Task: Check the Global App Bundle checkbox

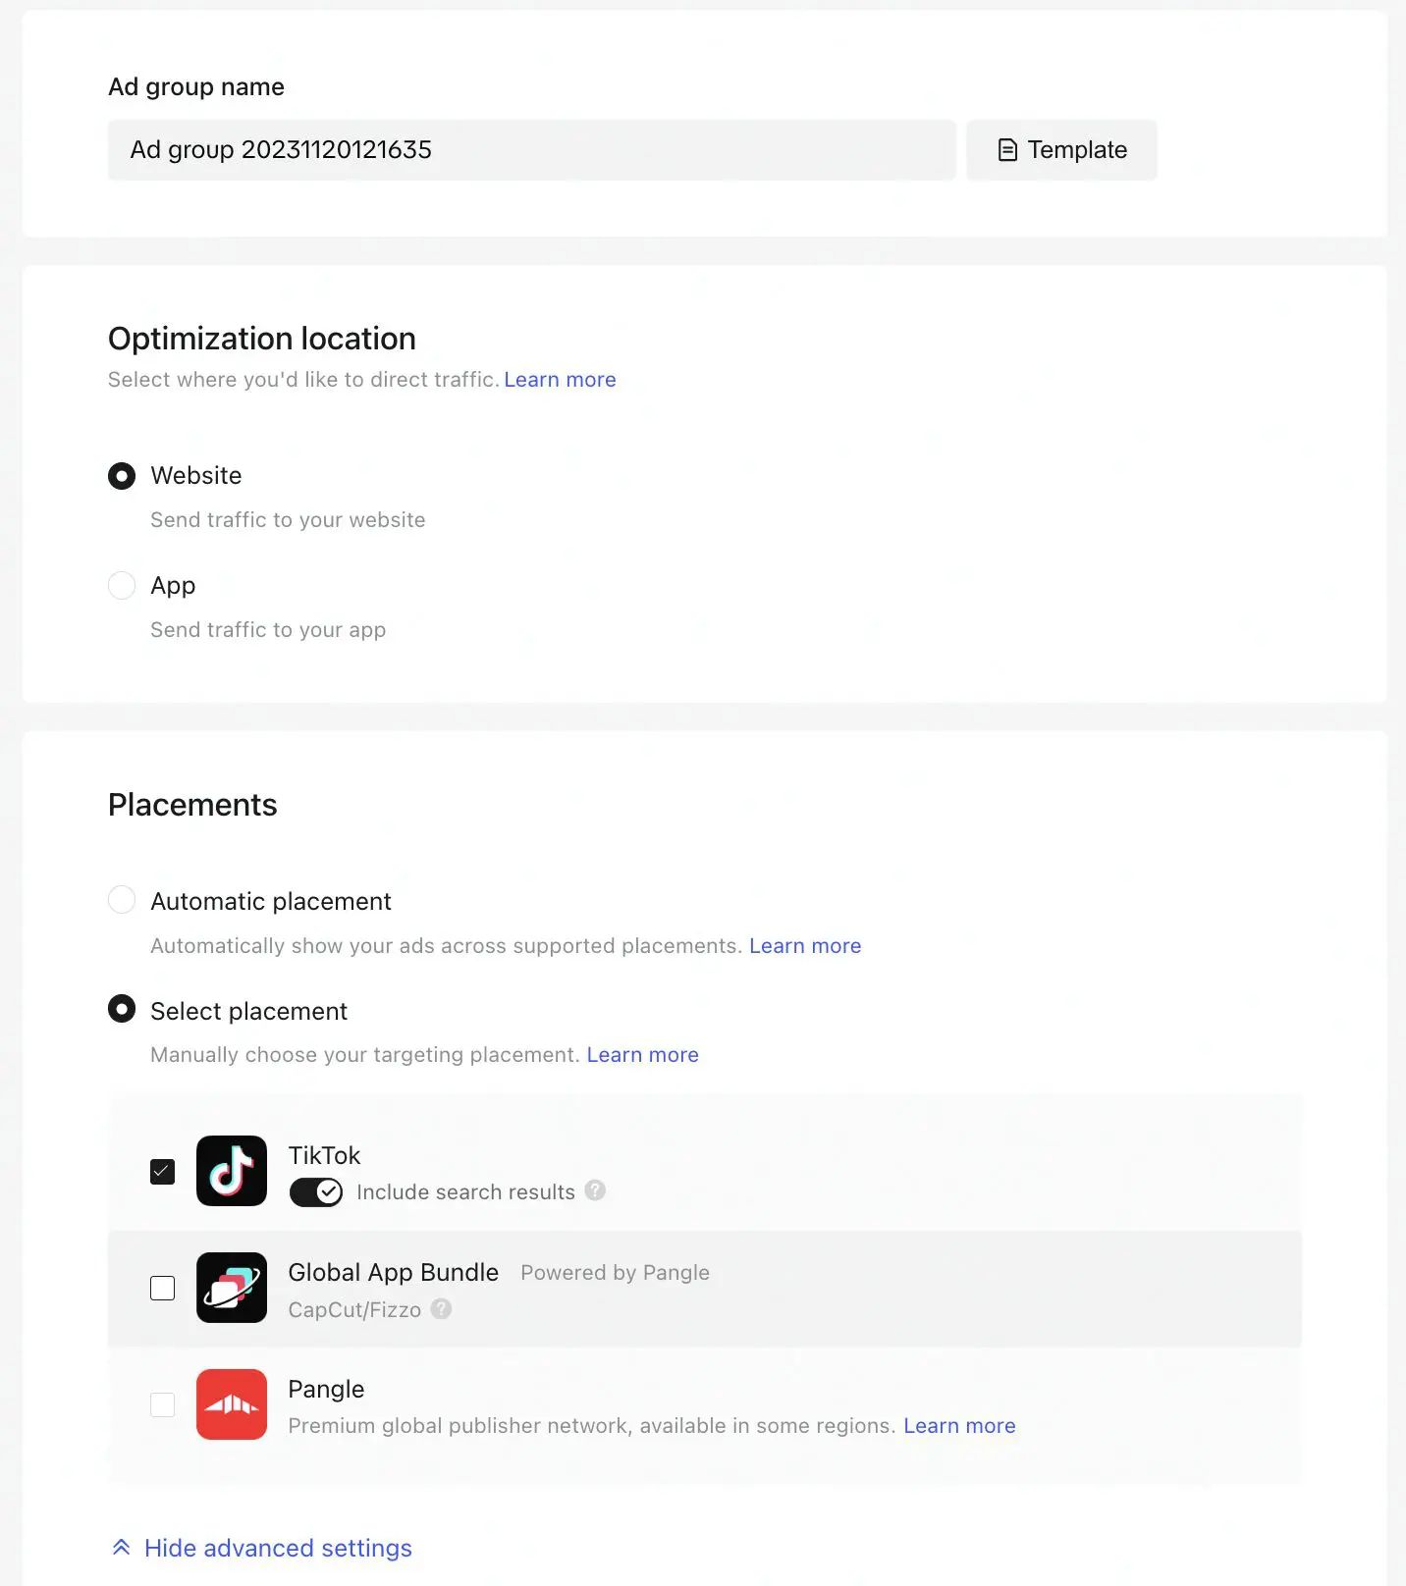Action: coord(163,1289)
